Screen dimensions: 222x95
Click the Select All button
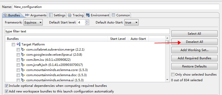(x=194, y=34)
